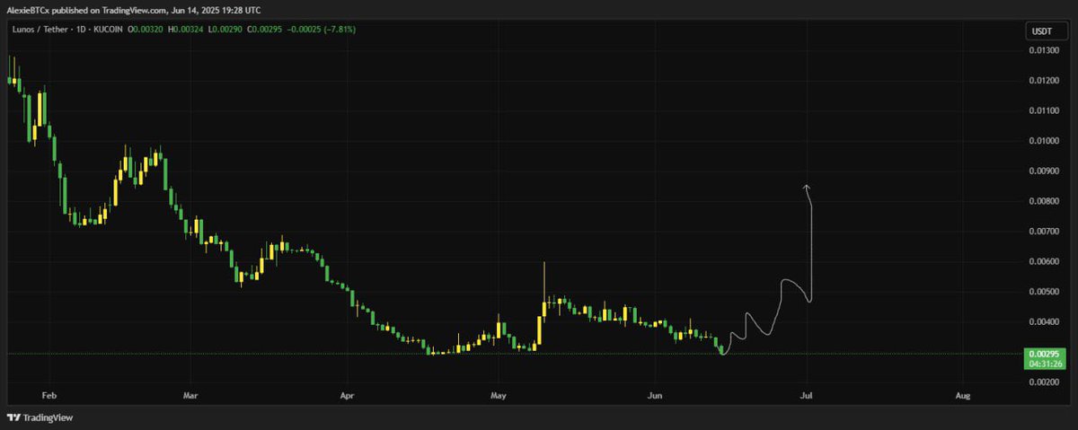Click the May time axis label
This screenshot has width=1078, height=430.
pyautogui.click(x=499, y=394)
